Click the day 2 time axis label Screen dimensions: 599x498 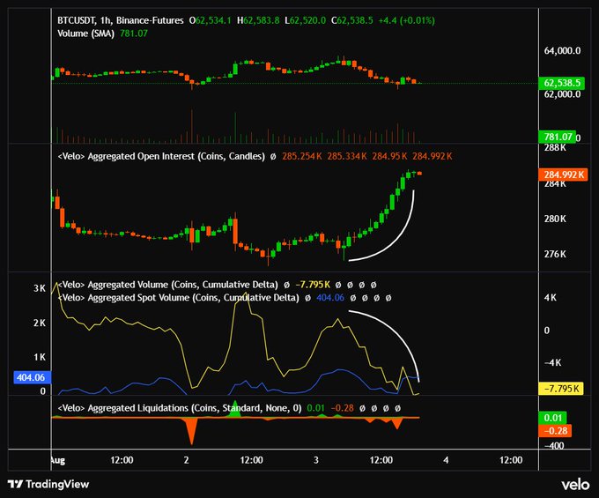[187, 460]
